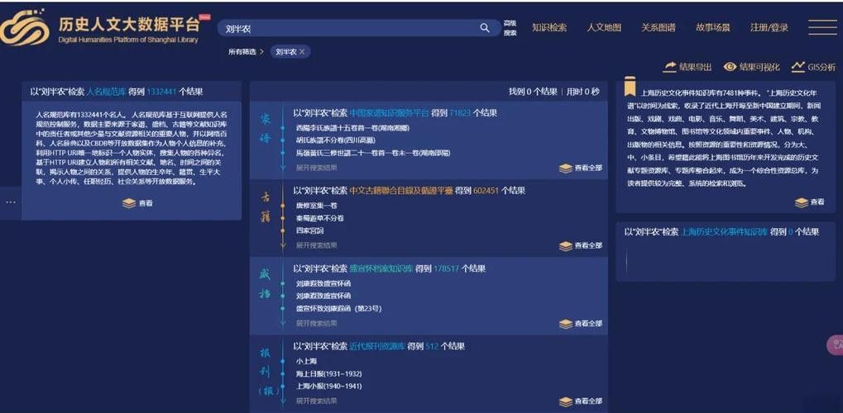This screenshot has height=413, width=843.
Task: Open 盛宣怀档案知识库 link
Action: pos(381,268)
